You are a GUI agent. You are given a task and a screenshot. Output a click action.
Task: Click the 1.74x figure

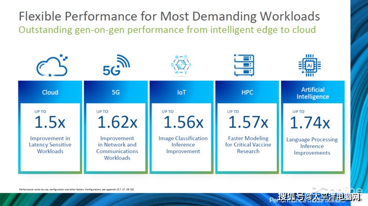310,123
